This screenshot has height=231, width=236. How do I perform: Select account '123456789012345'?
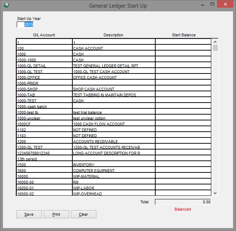[x=44, y=152]
